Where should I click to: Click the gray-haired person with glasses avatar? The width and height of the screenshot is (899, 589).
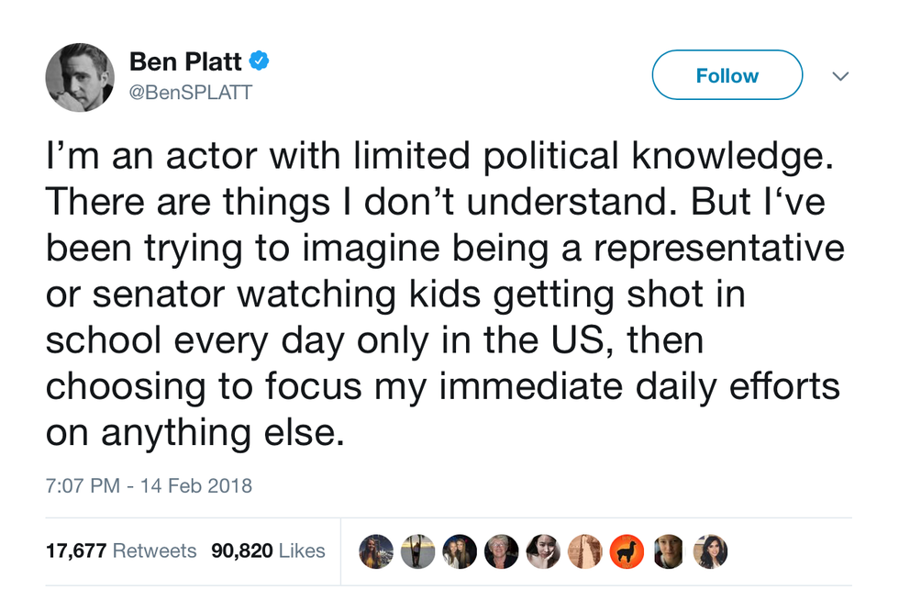coord(502,551)
